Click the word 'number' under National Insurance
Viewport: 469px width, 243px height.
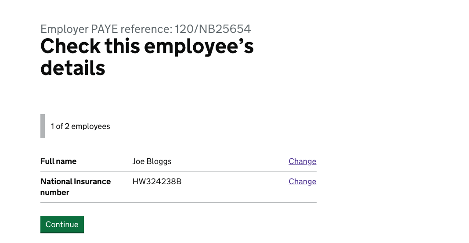point(55,193)
